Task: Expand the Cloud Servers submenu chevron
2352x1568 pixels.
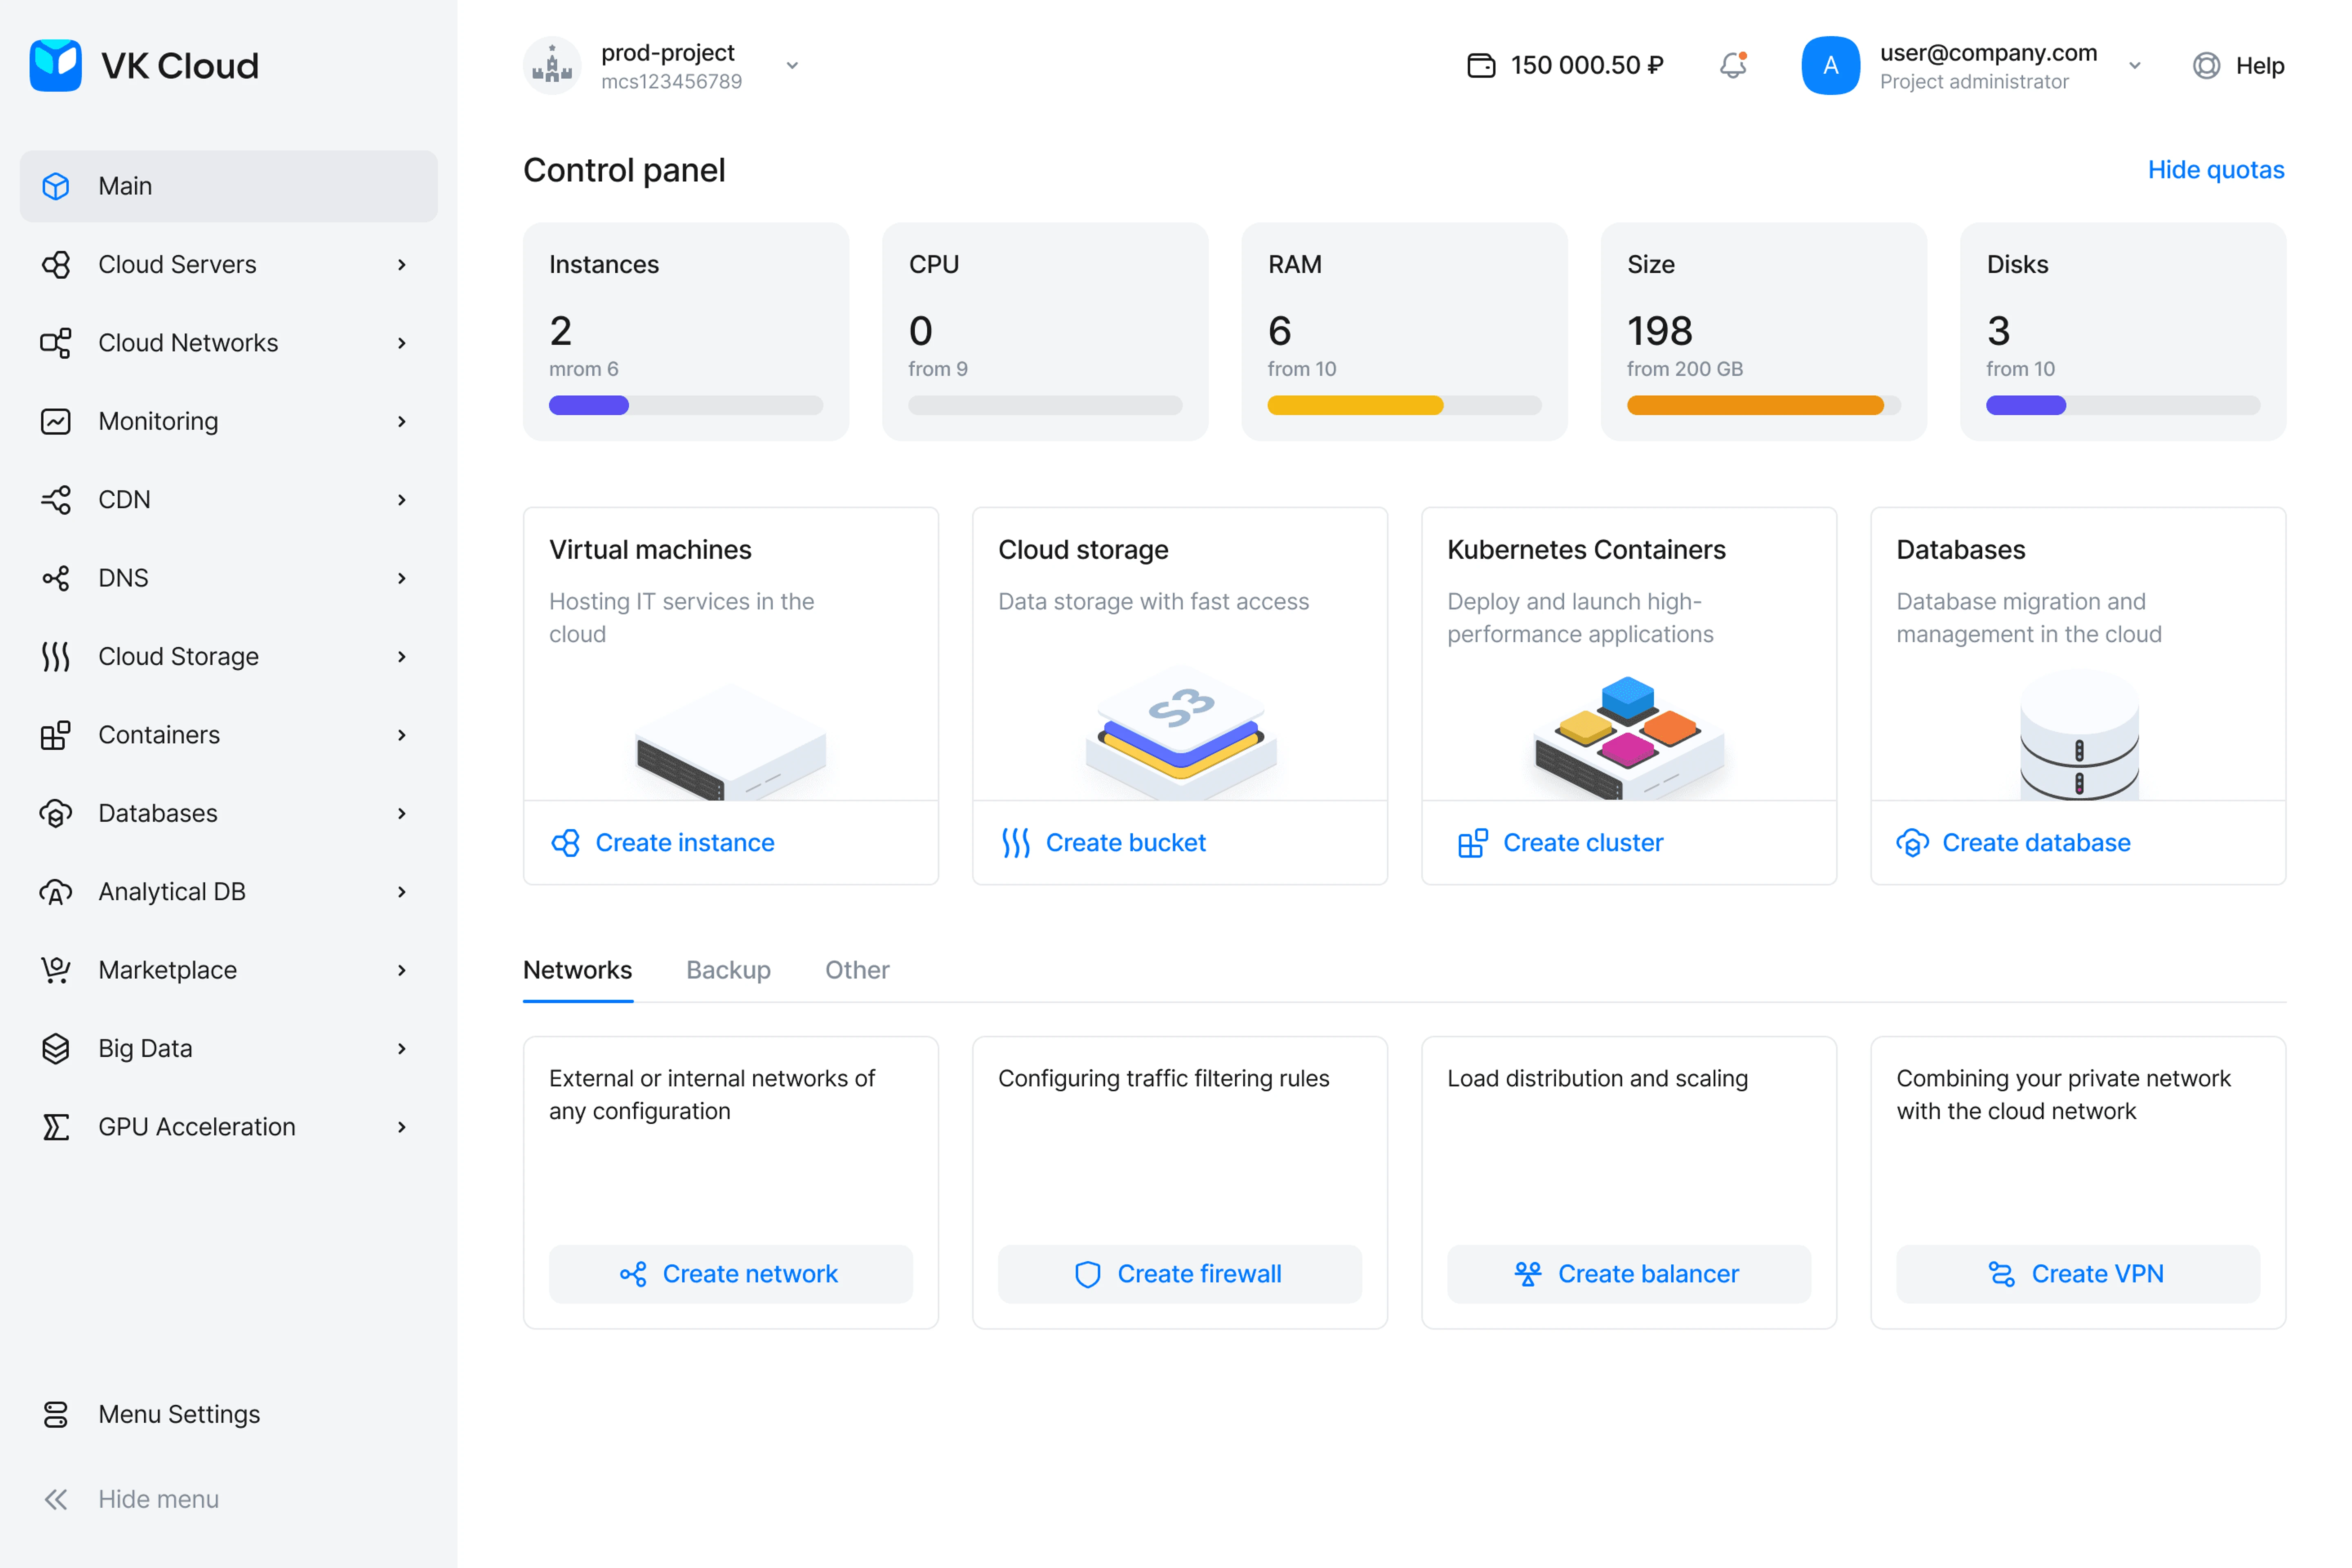Action: [x=402, y=265]
